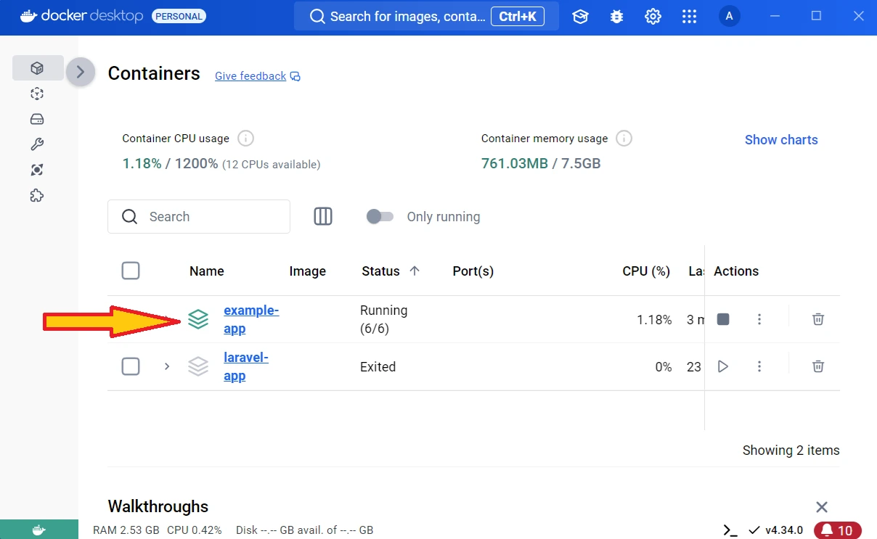Click the Ctrl+K shortcut badge
877x539 pixels.
click(x=518, y=16)
